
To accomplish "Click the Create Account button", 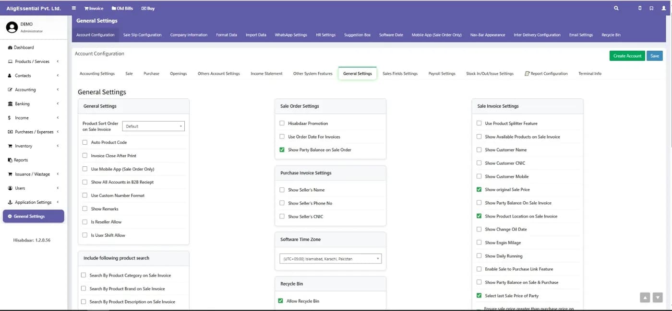I will [x=627, y=56].
